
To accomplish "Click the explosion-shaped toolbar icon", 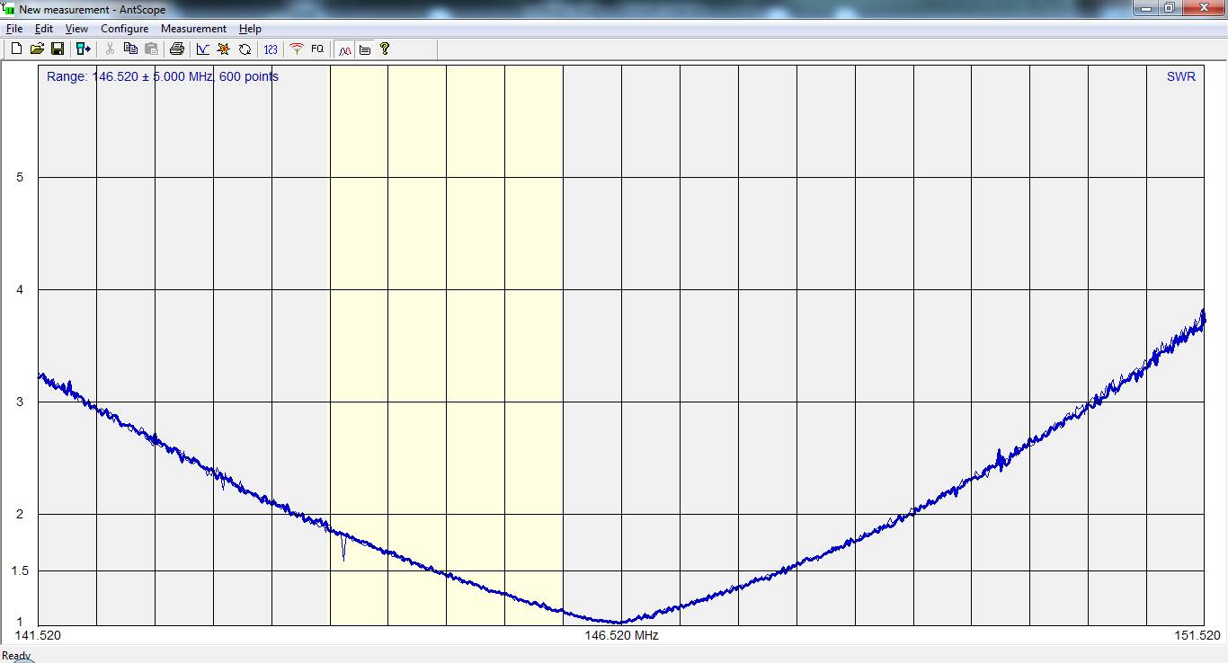I will [x=224, y=49].
